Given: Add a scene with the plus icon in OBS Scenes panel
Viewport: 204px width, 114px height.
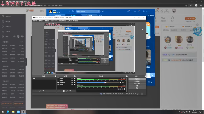Looking at the screenshot, I should pos(34,91).
